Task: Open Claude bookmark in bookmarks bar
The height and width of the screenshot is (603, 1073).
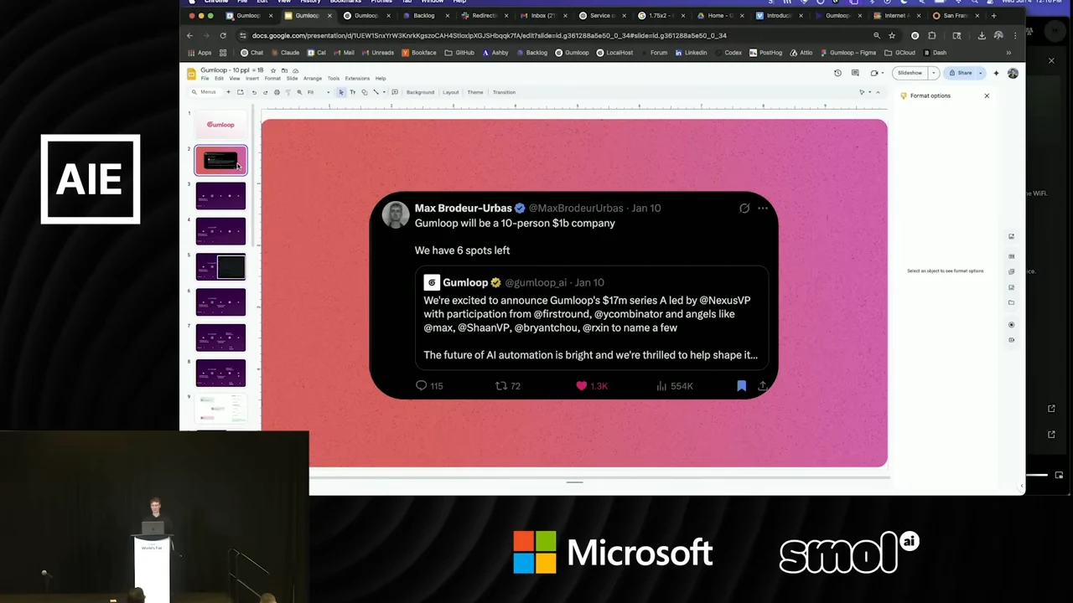Action: tap(285, 53)
